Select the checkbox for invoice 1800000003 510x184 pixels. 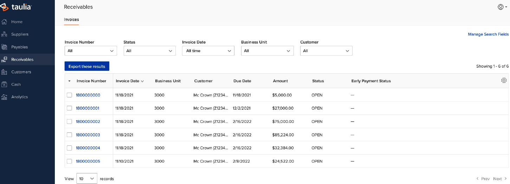[69, 135]
